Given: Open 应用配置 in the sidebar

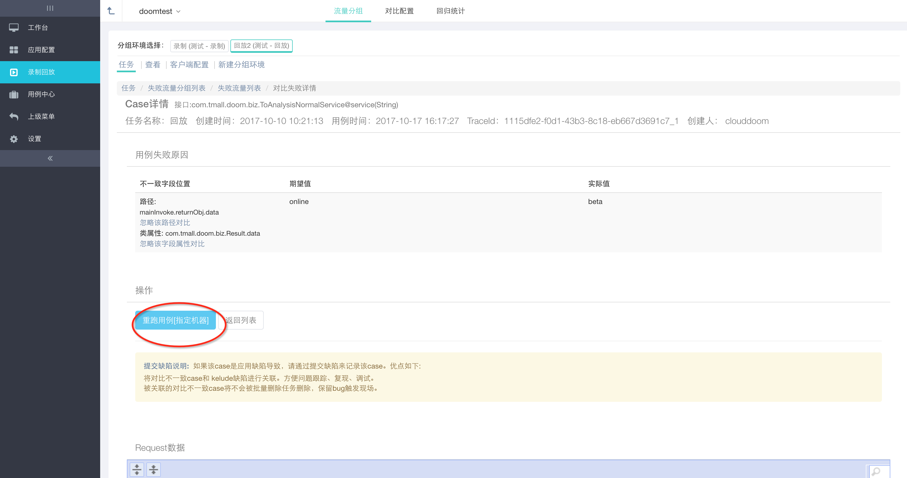Looking at the screenshot, I should click(x=50, y=49).
